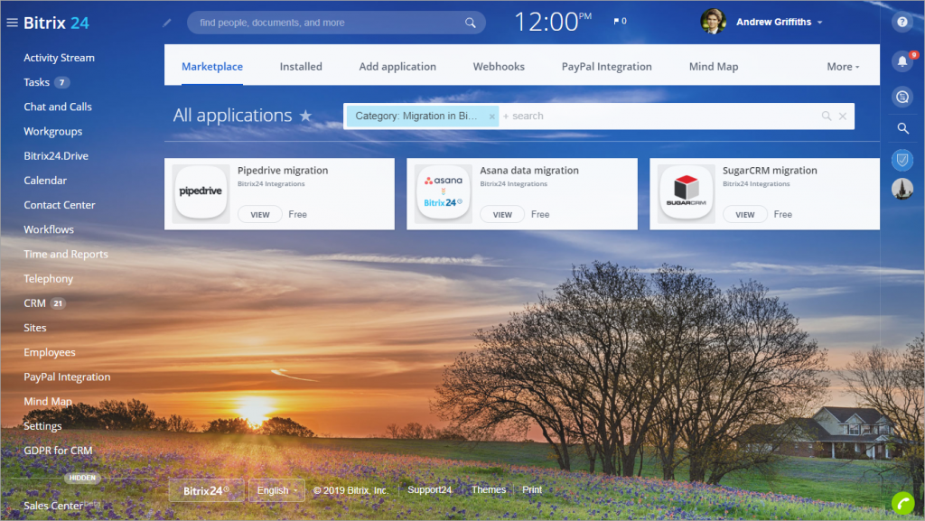
Task: Toggle the hamburger menu next to Bitrix24 logo
Action: pos(12,23)
